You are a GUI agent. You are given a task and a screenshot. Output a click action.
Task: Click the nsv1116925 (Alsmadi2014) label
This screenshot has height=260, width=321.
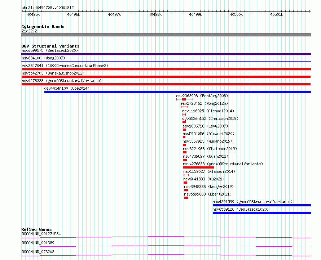[208, 111]
